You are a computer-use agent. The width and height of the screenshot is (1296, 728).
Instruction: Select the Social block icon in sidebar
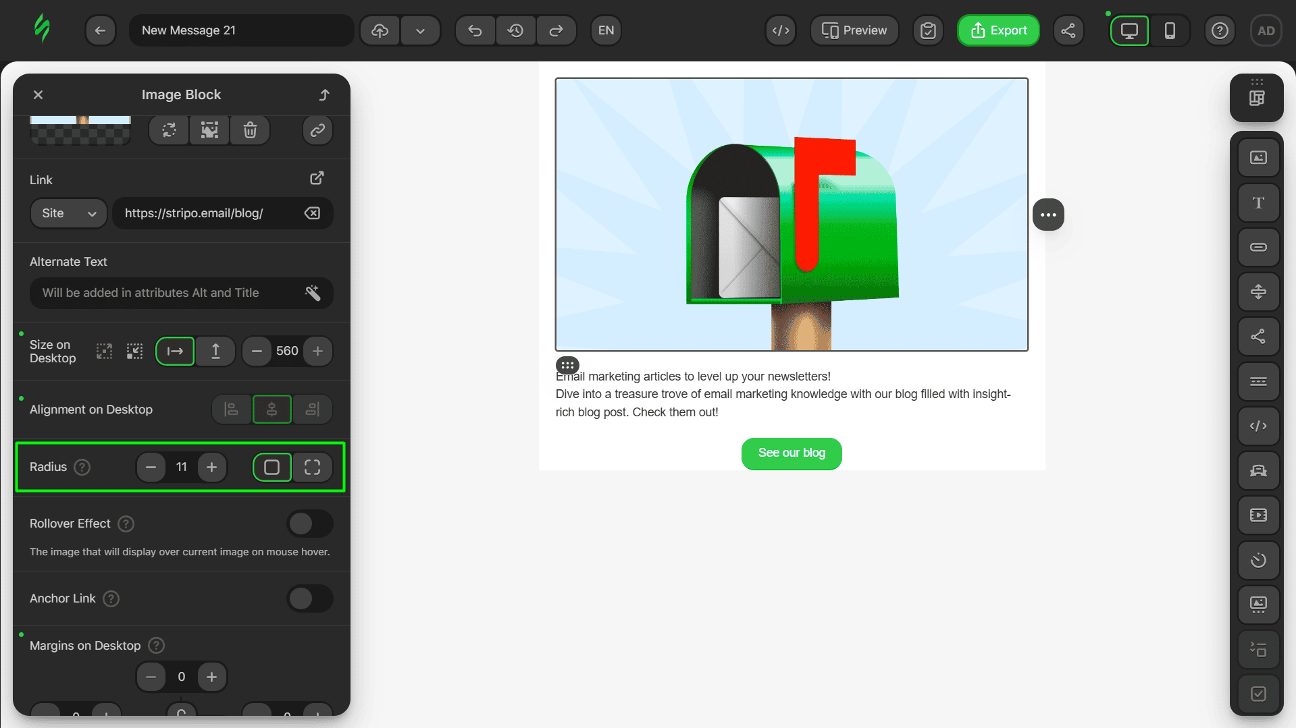1258,337
